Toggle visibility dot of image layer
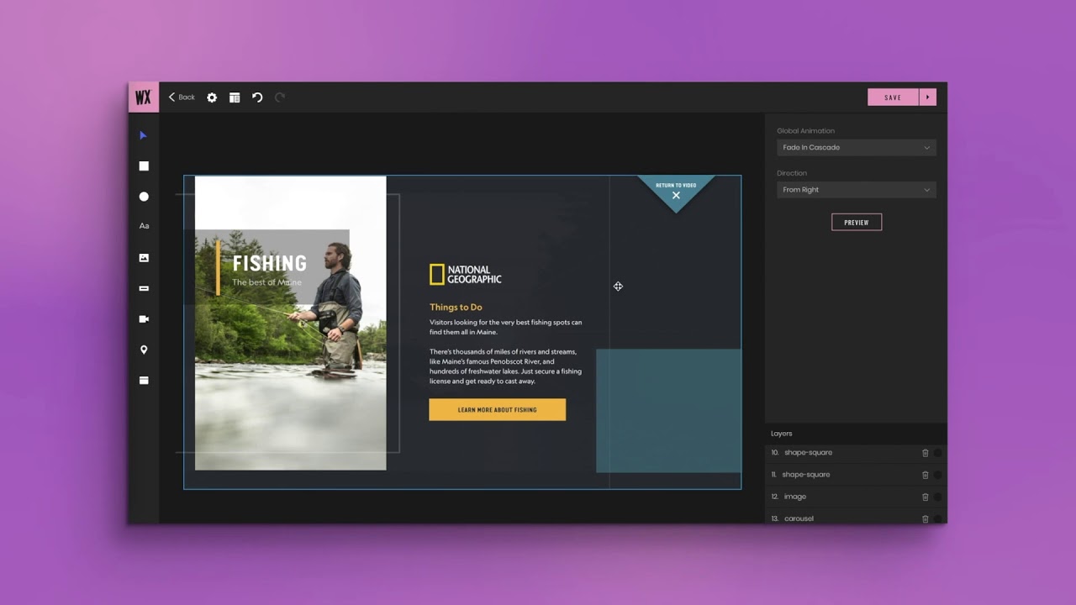1076x605 pixels. click(938, 497)
